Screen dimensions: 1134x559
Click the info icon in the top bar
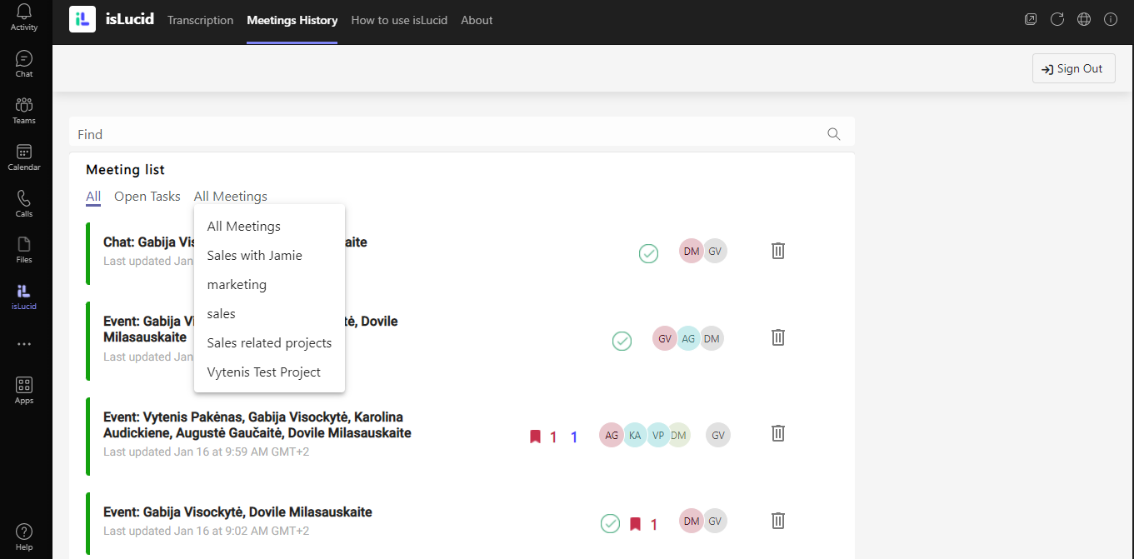tap(1111, 19)
